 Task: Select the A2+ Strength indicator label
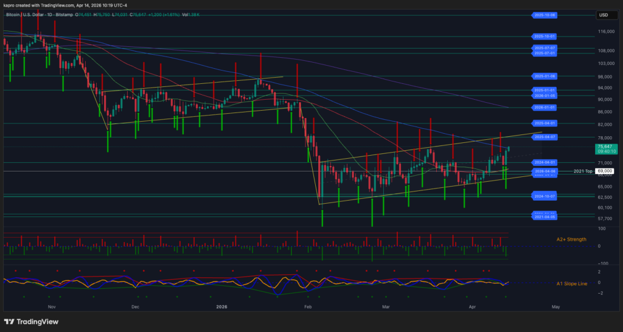pos(571,240)
